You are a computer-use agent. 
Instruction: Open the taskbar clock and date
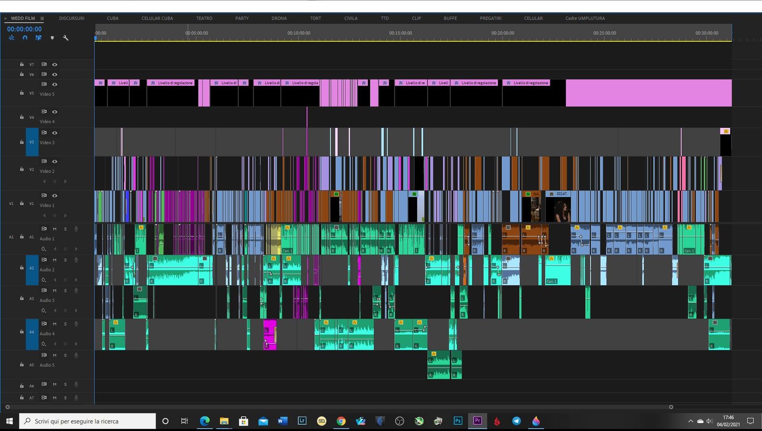coord(728,421)
